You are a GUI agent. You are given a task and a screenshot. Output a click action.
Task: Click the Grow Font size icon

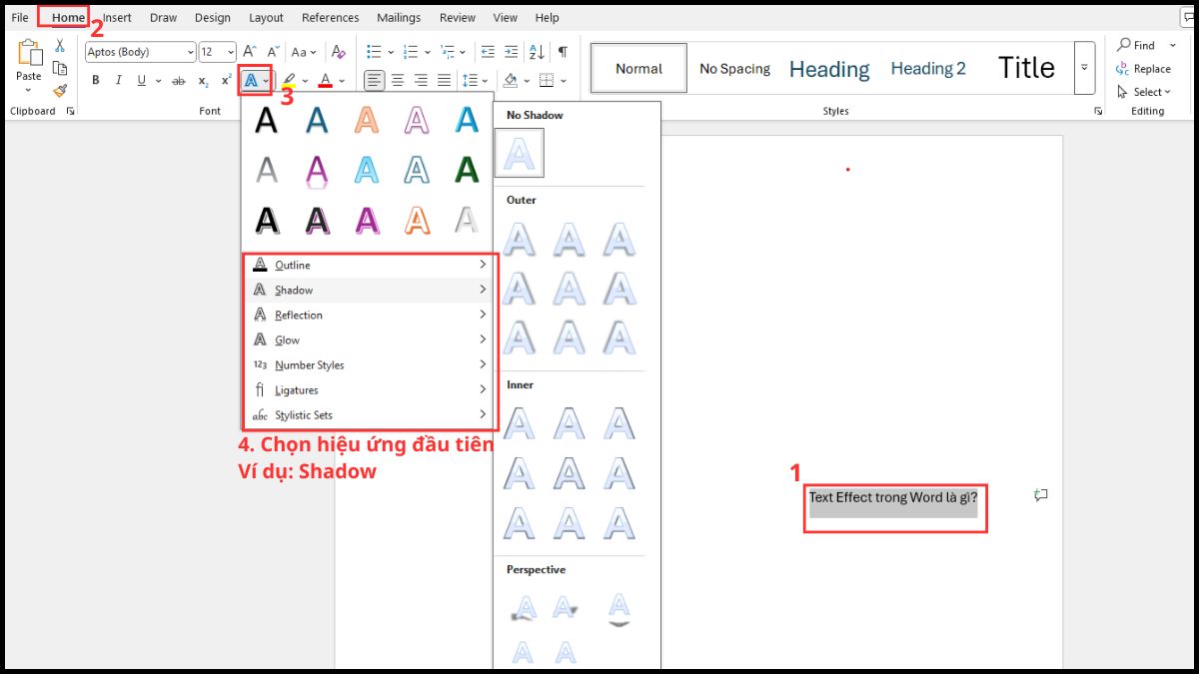pos(250,52)
